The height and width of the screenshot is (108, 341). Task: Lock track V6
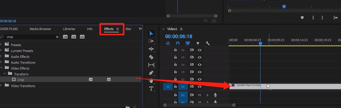point(175,50)
